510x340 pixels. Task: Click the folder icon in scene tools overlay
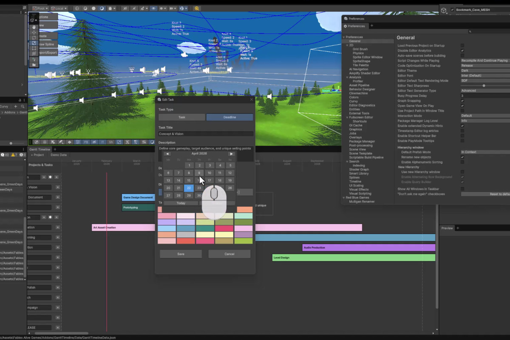pyautogui.click(x=34, y=65)
